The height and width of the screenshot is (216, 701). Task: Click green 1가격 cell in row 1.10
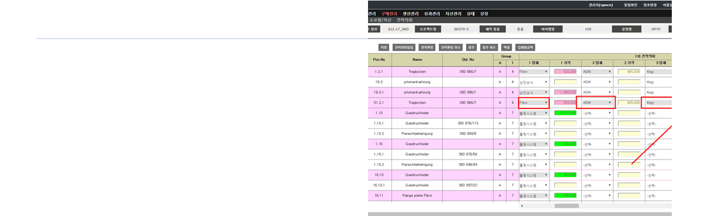click(x=565, y=113)
